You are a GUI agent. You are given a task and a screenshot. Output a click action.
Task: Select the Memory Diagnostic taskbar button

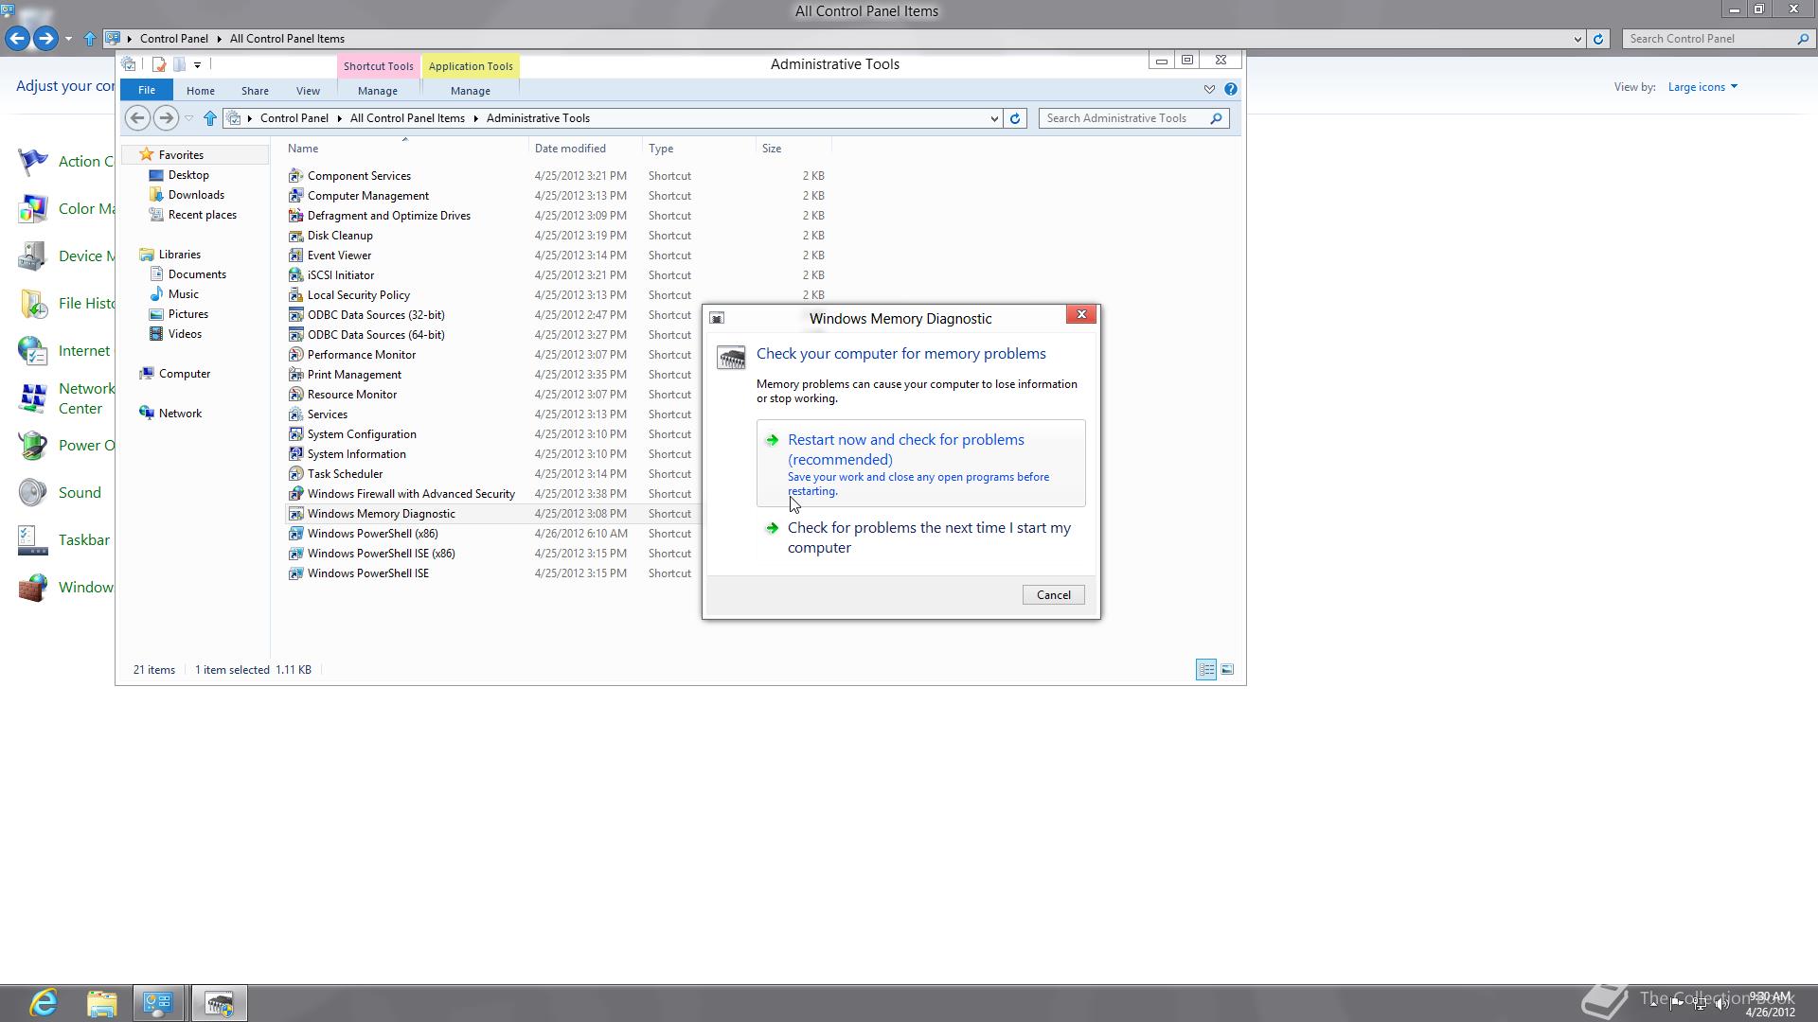(x=220, y=1003)
